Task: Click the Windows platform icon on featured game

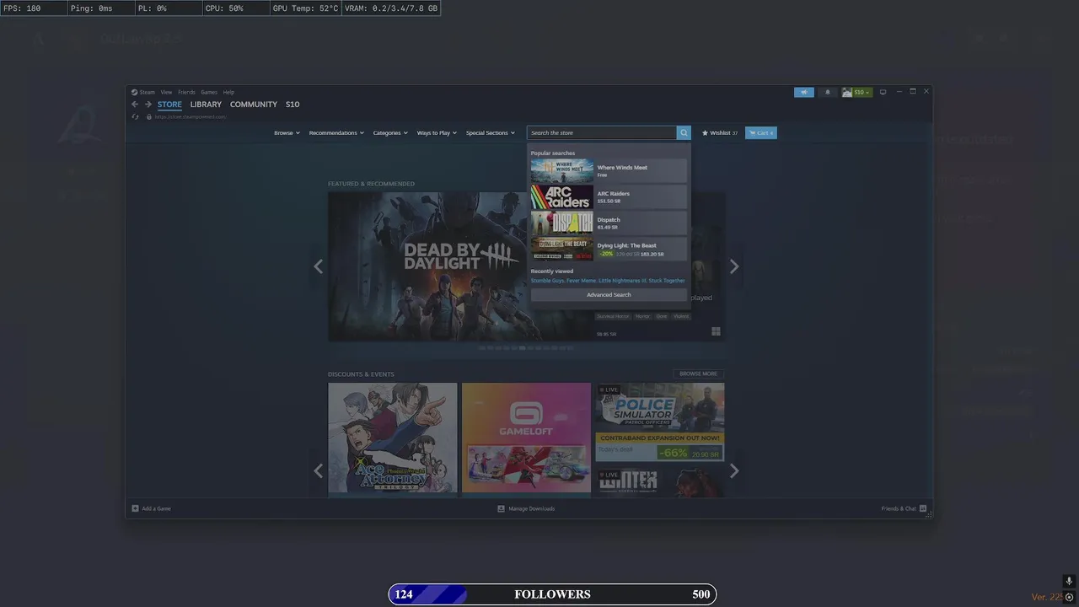Action: [716, 332]
